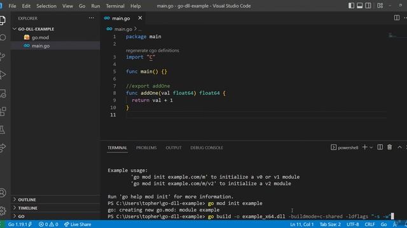Open the Testing flask icon

pos(3,129)
